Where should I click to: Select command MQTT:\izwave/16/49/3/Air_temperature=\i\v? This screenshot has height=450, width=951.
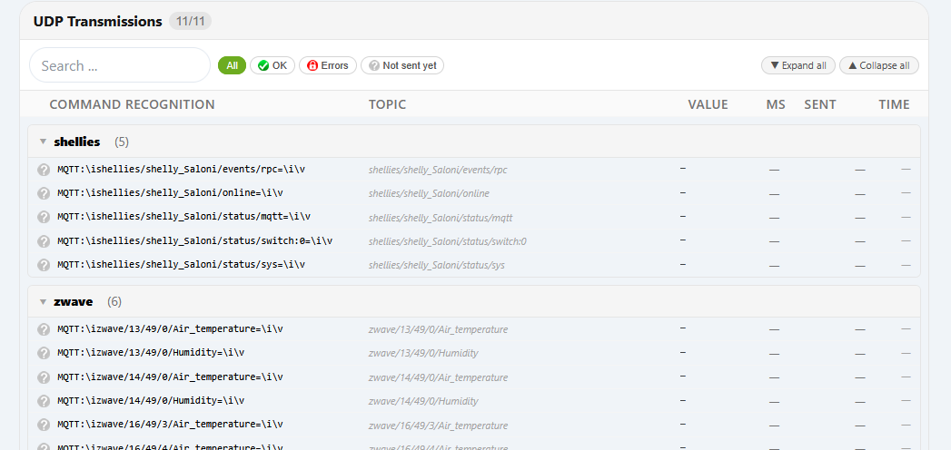click(x=171, y=424)
